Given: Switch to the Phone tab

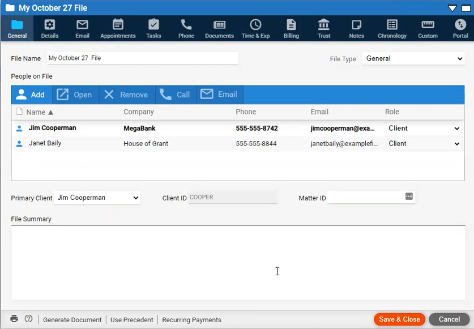Looking at the screenshot, I should point(186,29).
